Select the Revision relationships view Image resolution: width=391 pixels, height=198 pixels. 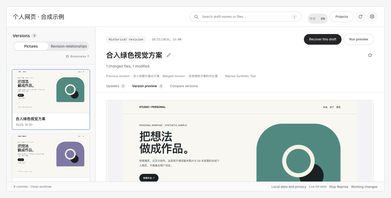click(x=69, y=46)
